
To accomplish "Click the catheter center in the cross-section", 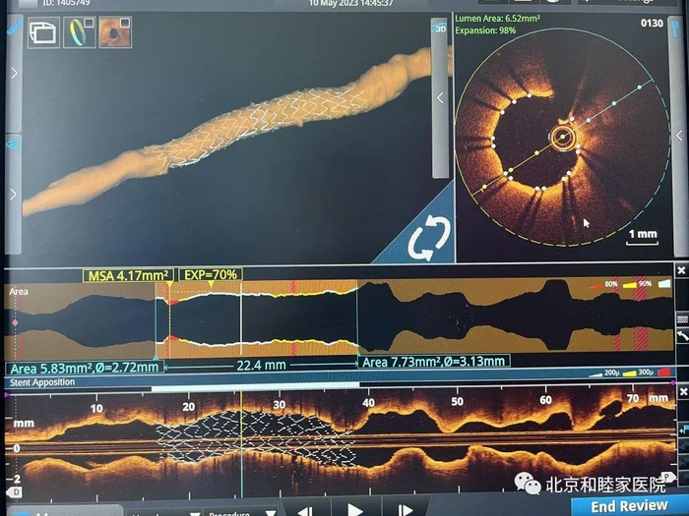I will coord(563,138).
